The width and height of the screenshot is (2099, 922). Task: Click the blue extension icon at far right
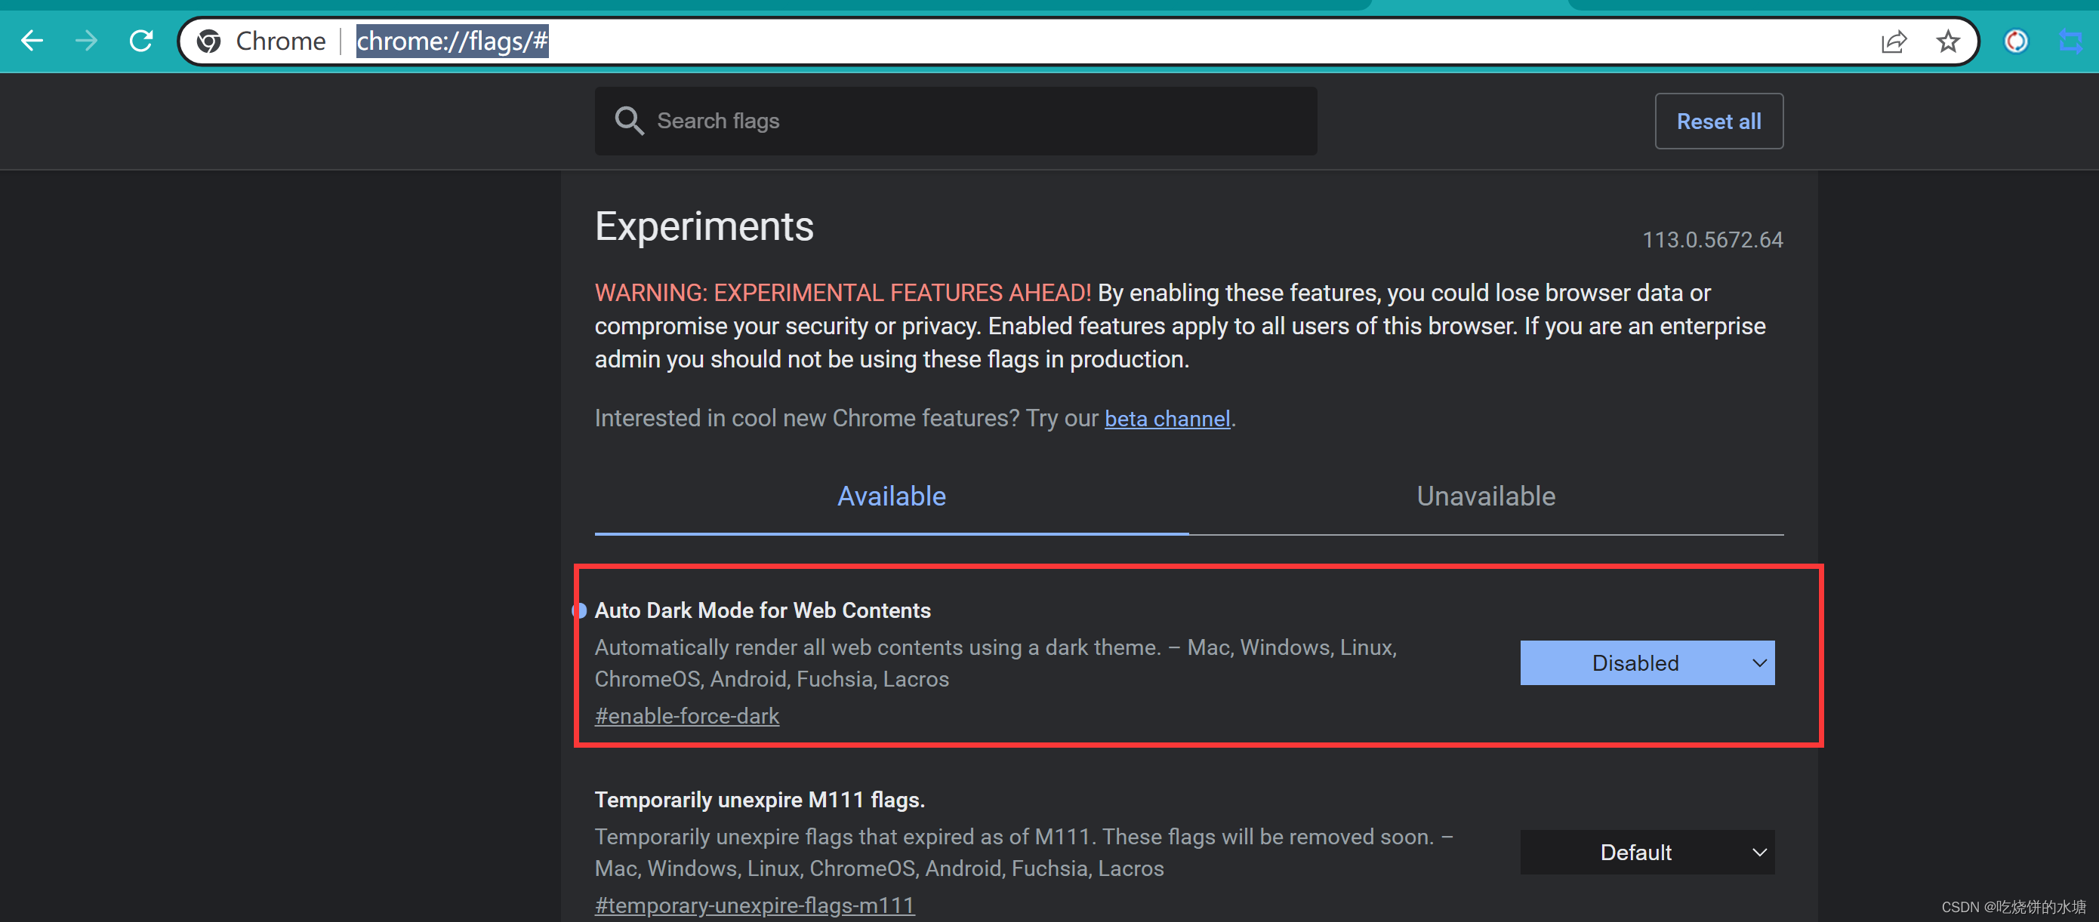(x=2070, y=41)
